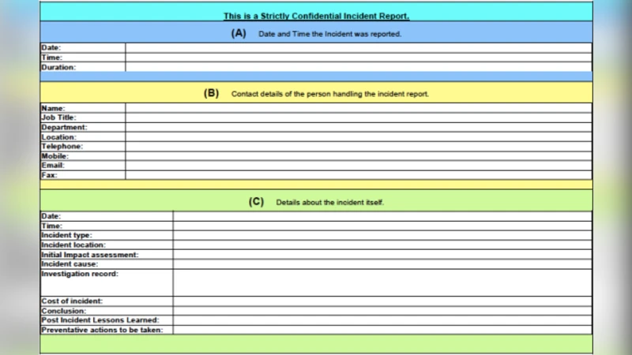Click the Name input cell
Image resolution: width=632 pixels, height=355 pixels.
point(358,108)
